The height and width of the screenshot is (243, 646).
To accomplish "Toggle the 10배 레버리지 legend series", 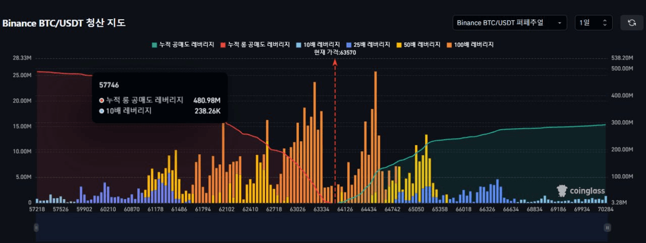I will [317, 44].
